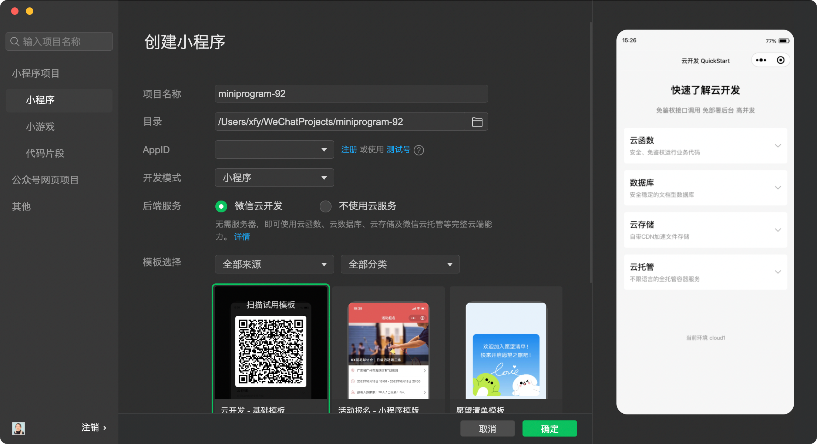Click the folder browse icon in directory field
The image size is (817, 444).
pyautogui.click(x=477, y=122)
